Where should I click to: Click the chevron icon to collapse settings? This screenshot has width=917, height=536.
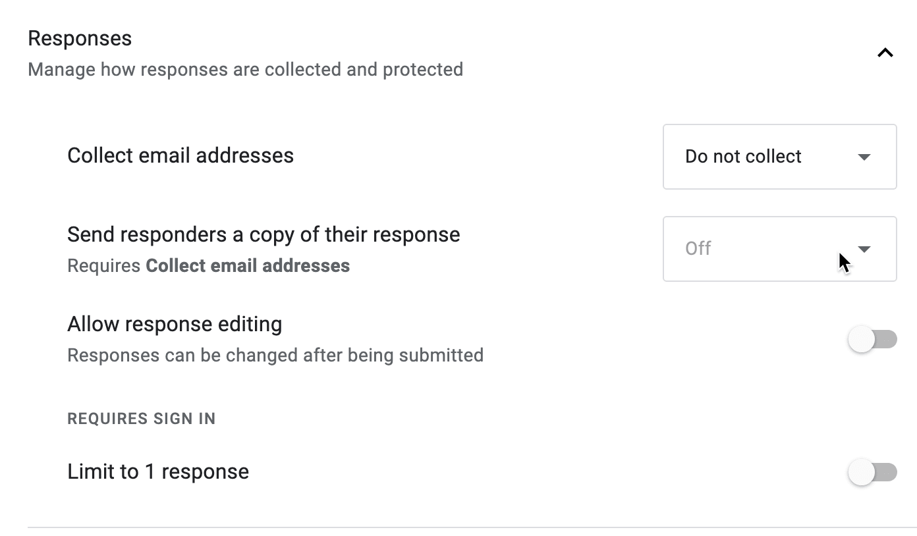pyautogui.click(x=885, y=53)
